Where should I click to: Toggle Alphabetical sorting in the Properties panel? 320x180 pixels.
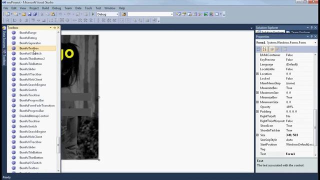pos(264,49)
